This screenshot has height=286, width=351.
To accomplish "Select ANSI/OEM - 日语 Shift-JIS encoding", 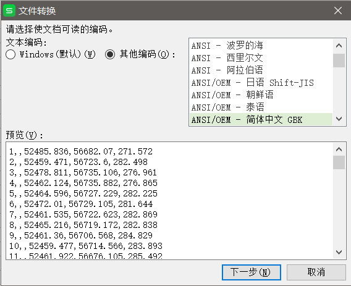I will [x=261, y=83].
